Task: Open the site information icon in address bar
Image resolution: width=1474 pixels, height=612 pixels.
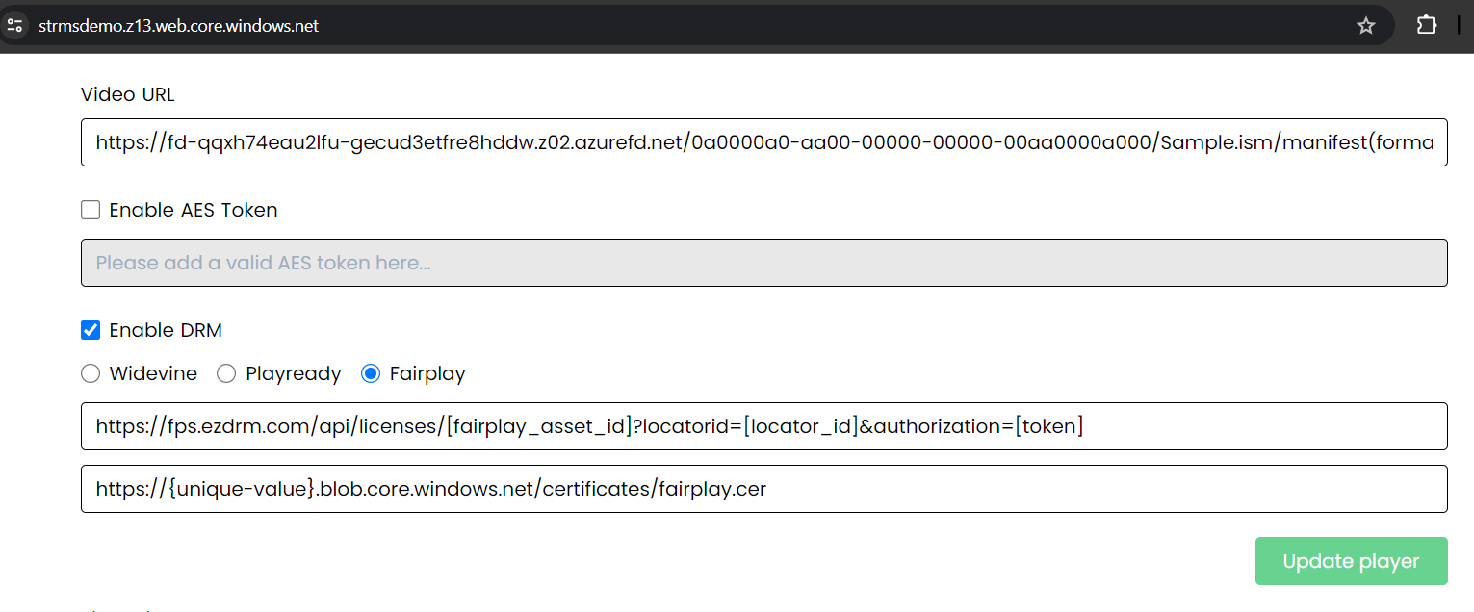Action: click(x=14, y=26)
